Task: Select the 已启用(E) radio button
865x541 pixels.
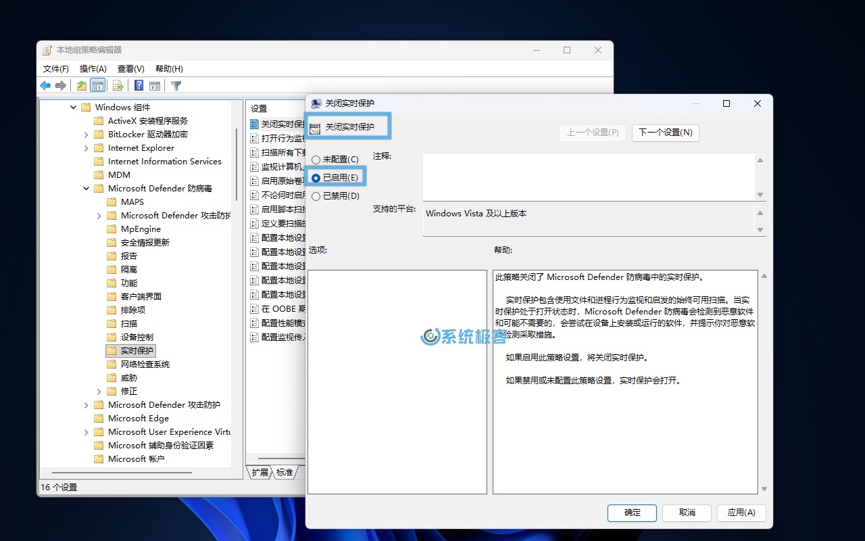Action: [x=316, y=178]
